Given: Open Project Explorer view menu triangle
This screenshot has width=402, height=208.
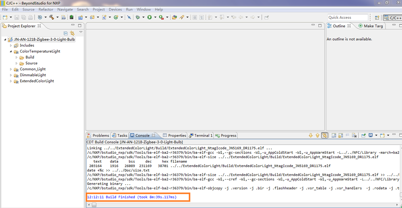Looking at the screenshot, I should point(81,32).
